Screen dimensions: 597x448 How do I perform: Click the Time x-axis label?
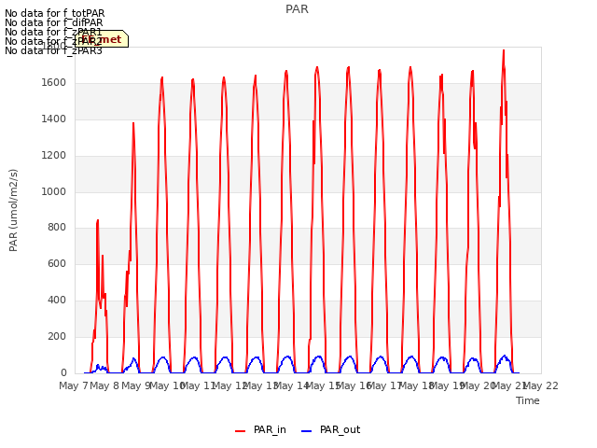click(528, 400)
